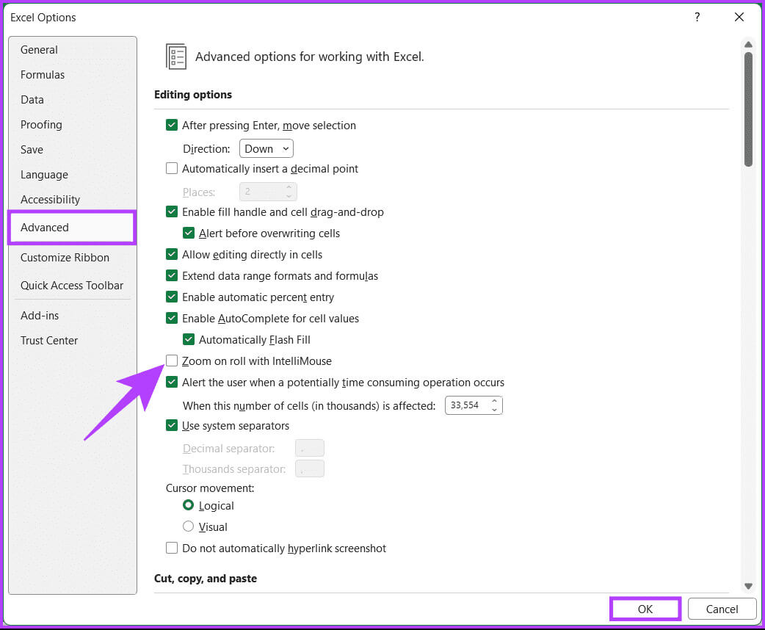The image size is (765, 630).
Task: Click the scrollbar up arrow
Action: [748, 44]
